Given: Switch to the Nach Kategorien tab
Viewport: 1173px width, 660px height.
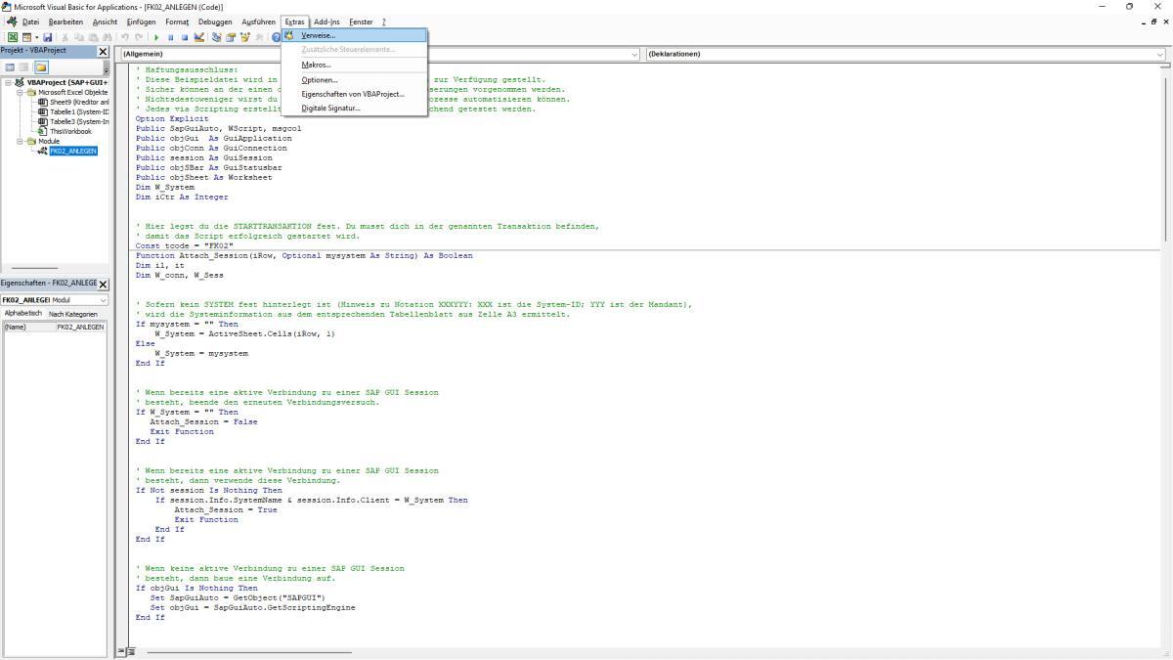Looking at the screenshot, I should click(x=72, y=314).
